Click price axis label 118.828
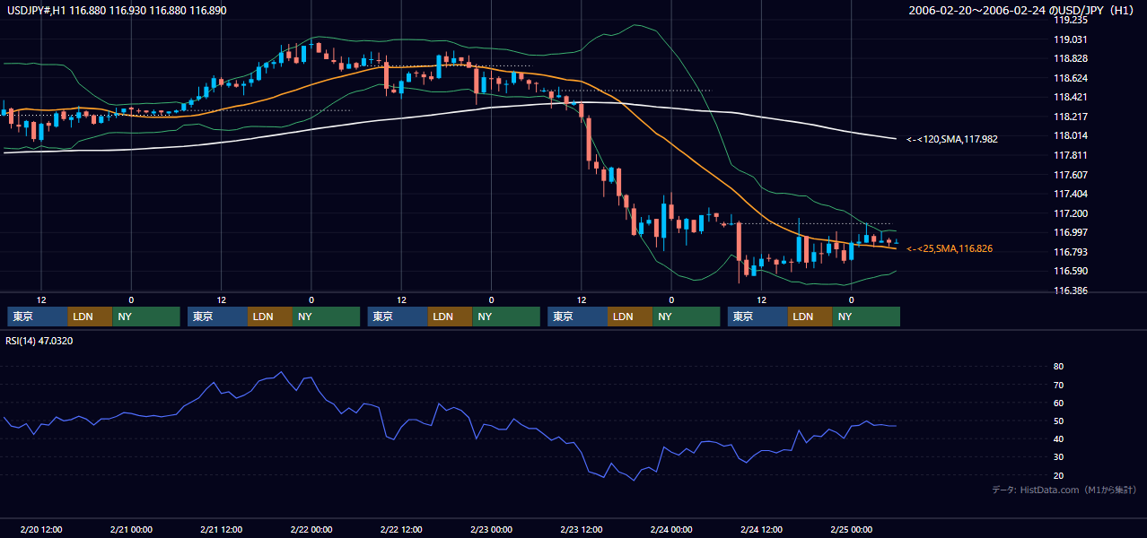 (1071, 58)
